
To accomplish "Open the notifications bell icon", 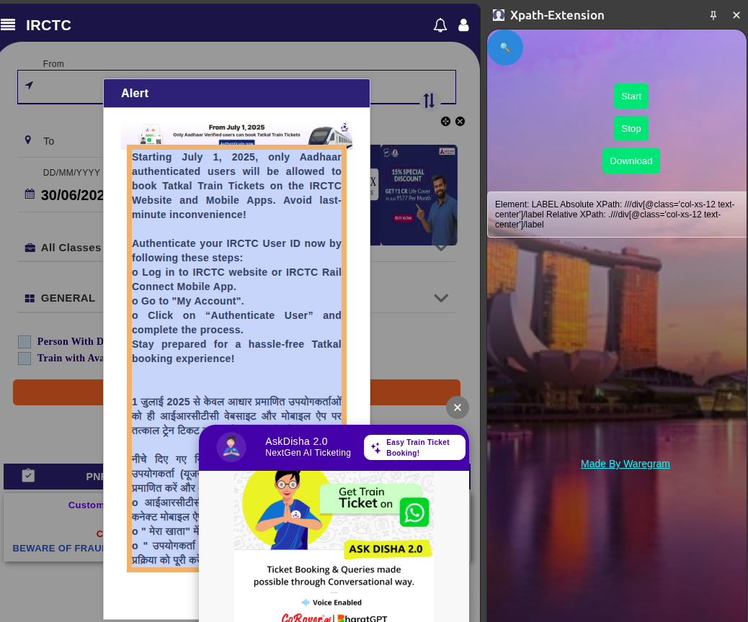I will pos(440,24).
